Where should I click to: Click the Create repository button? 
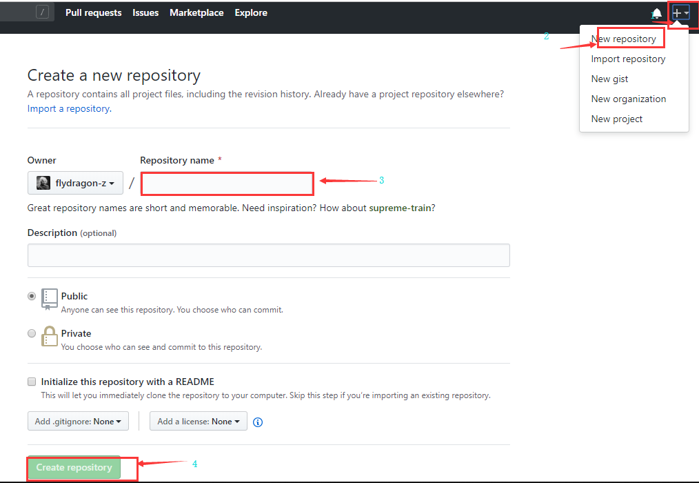tap(74, 467)
